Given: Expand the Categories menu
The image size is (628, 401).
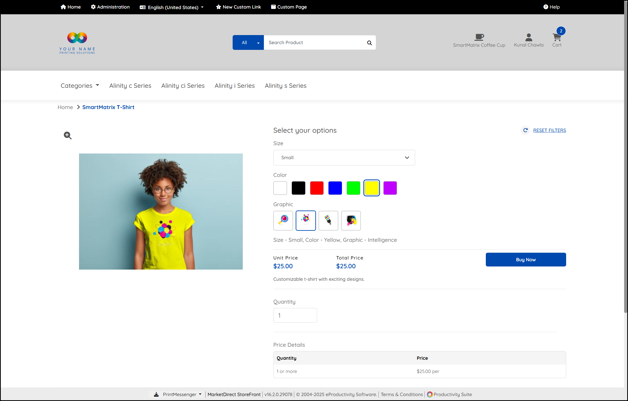Looking at the screenshot, I should (x=80, y=86).
